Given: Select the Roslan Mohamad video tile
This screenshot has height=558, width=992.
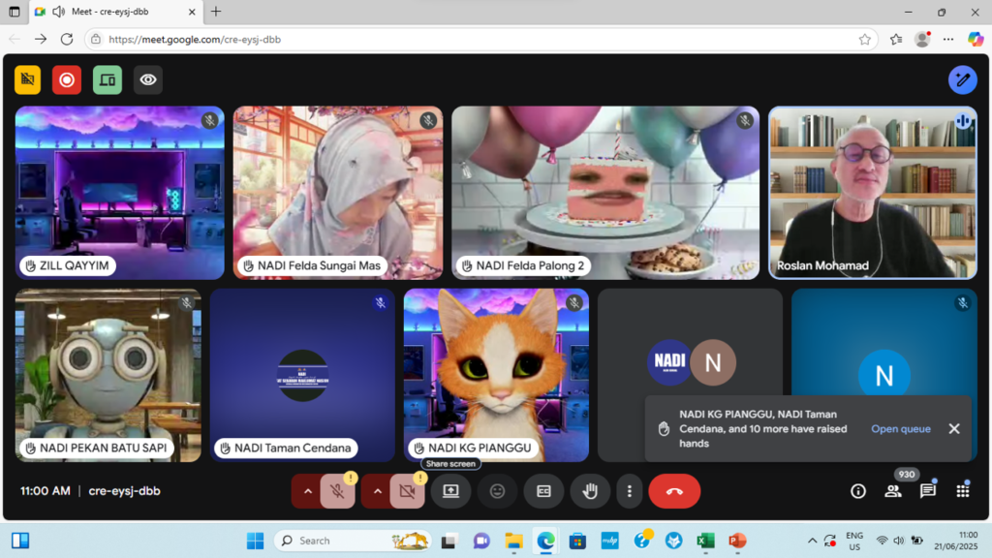Looking at the screenshot, I should [x=873, y=193].
